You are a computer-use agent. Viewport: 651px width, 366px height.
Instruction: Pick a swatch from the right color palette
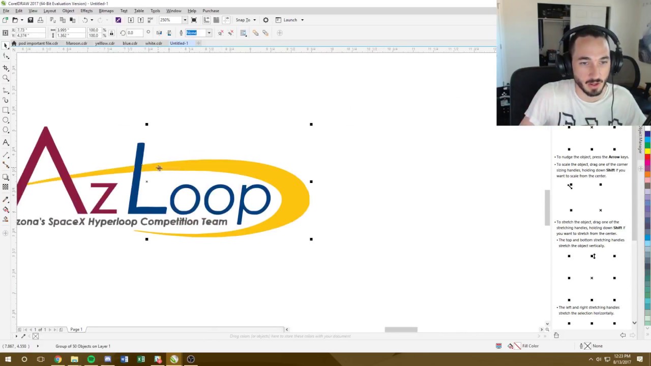tap(647, 152)
